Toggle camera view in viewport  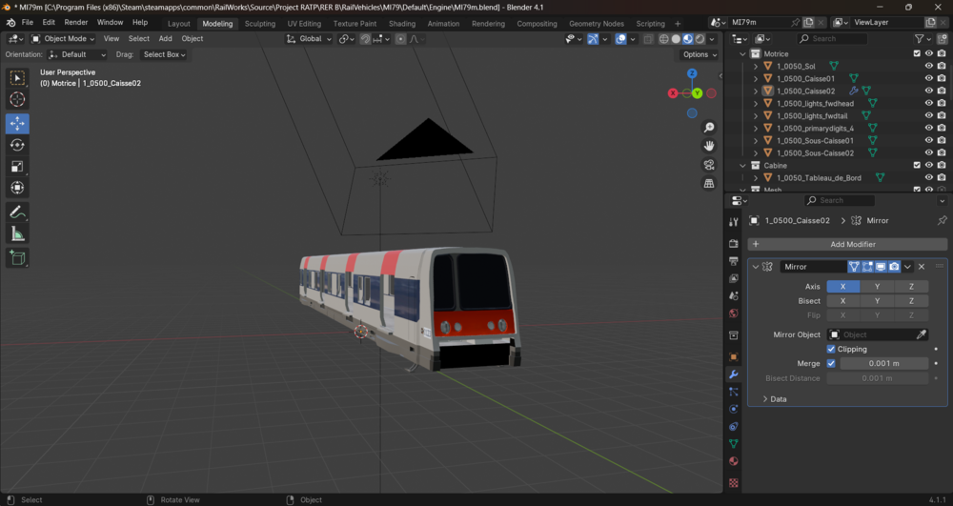pyautogui.click(x=709, y=165)
